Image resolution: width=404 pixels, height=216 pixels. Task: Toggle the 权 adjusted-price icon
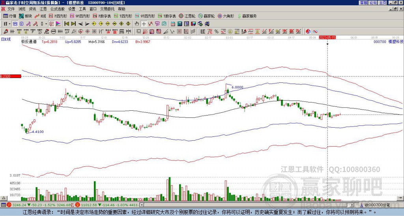(x=51, y=24)
